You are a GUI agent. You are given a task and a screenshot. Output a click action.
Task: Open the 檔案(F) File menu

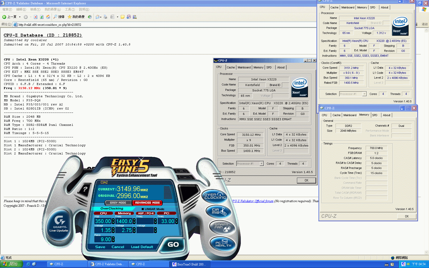pos(7,9)
